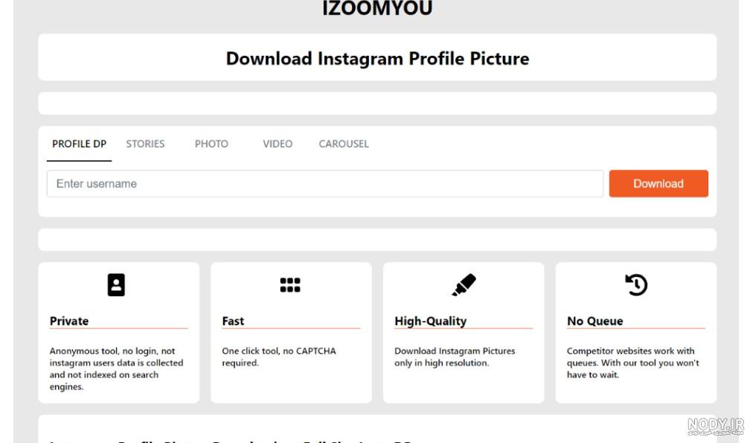
Task: Click the orange Download button
Action: point(659,184)
